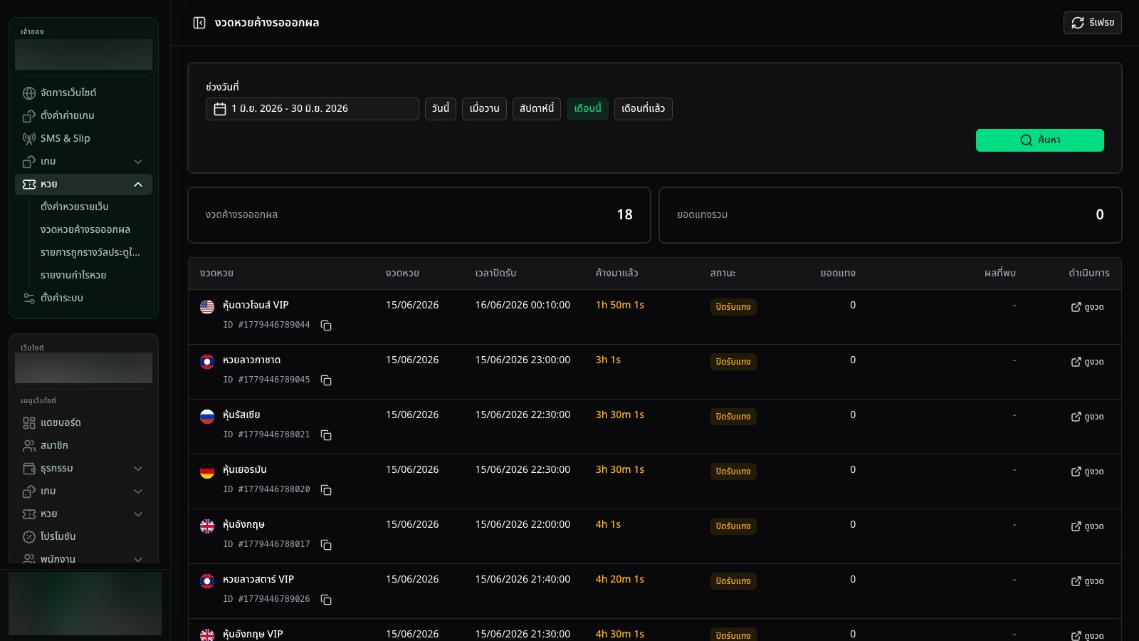This screenshot has height=641, width=1139.
Task: Open งวดหวยค้างรอออกผล submenu item
Action: 85,229
